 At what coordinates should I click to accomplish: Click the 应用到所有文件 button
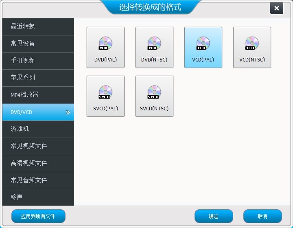point(38,216)
